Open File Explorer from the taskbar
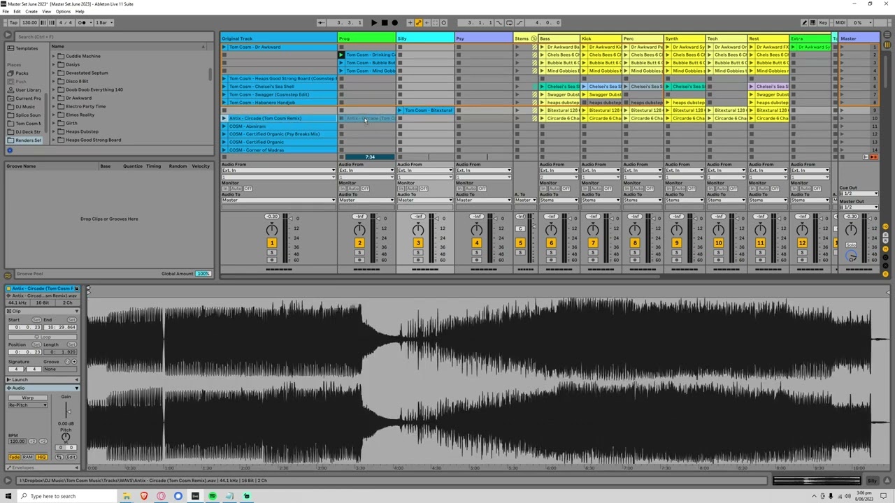The height and width of the screenshot is (503, 895). tap(127, 496)
